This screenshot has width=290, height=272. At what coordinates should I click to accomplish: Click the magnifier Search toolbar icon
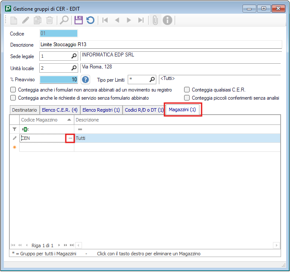pyautogui.click(x=64, y=20)
